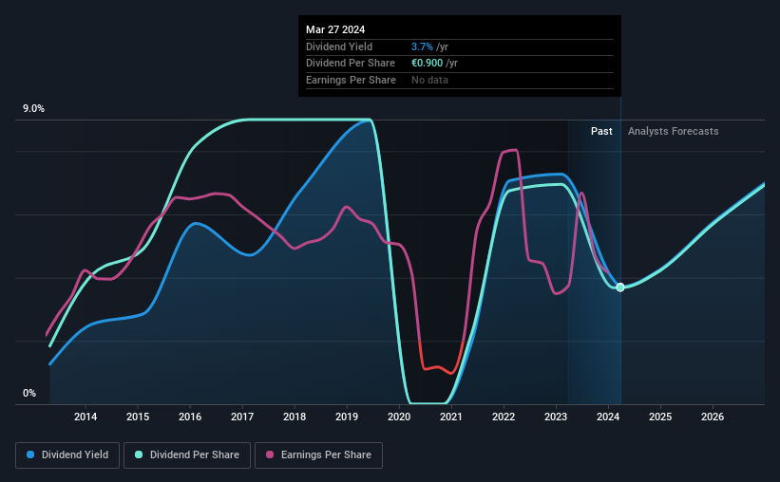
Task: Click the 2022 x-axis label
Action: click(504, 417)
